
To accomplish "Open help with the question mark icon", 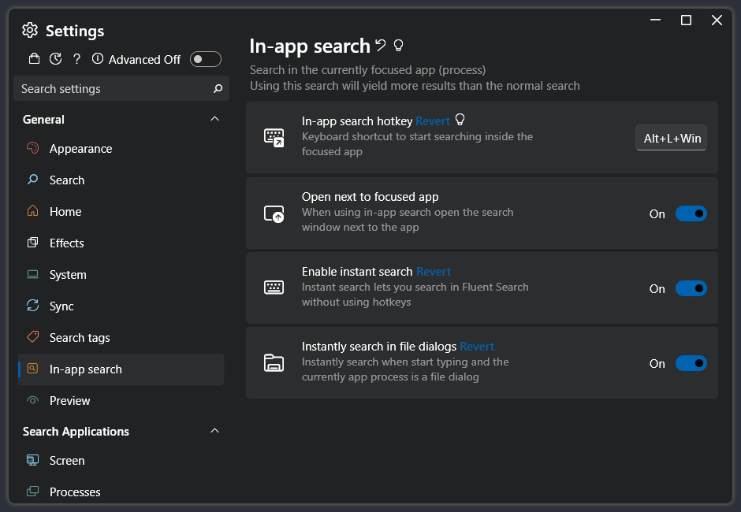I will coord(76,58).
